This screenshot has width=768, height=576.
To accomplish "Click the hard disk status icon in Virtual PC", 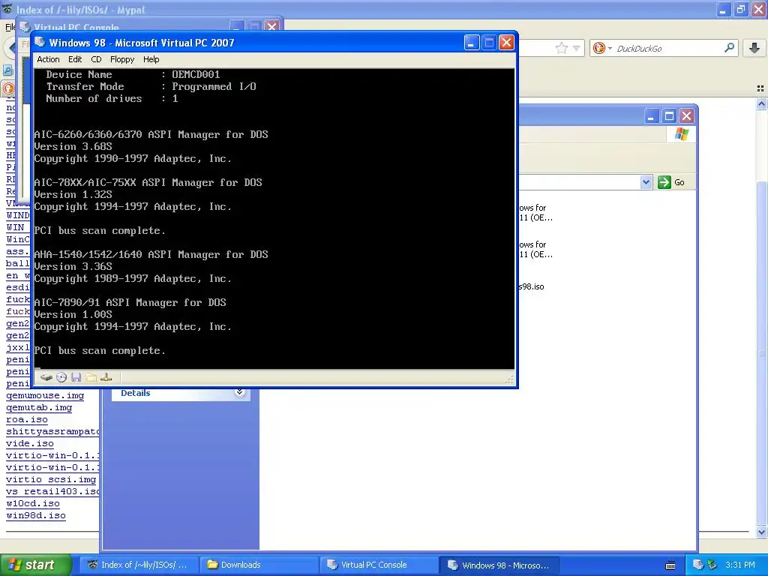I will (x=46, y=377).
